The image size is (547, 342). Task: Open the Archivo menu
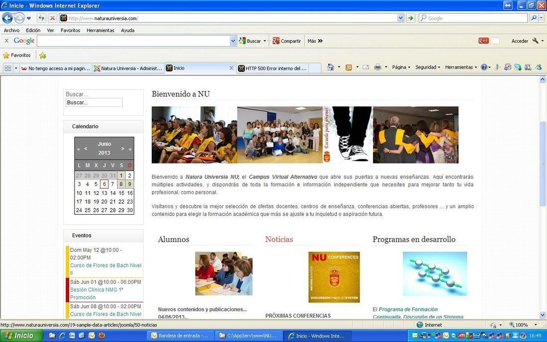tap(11, 30)
